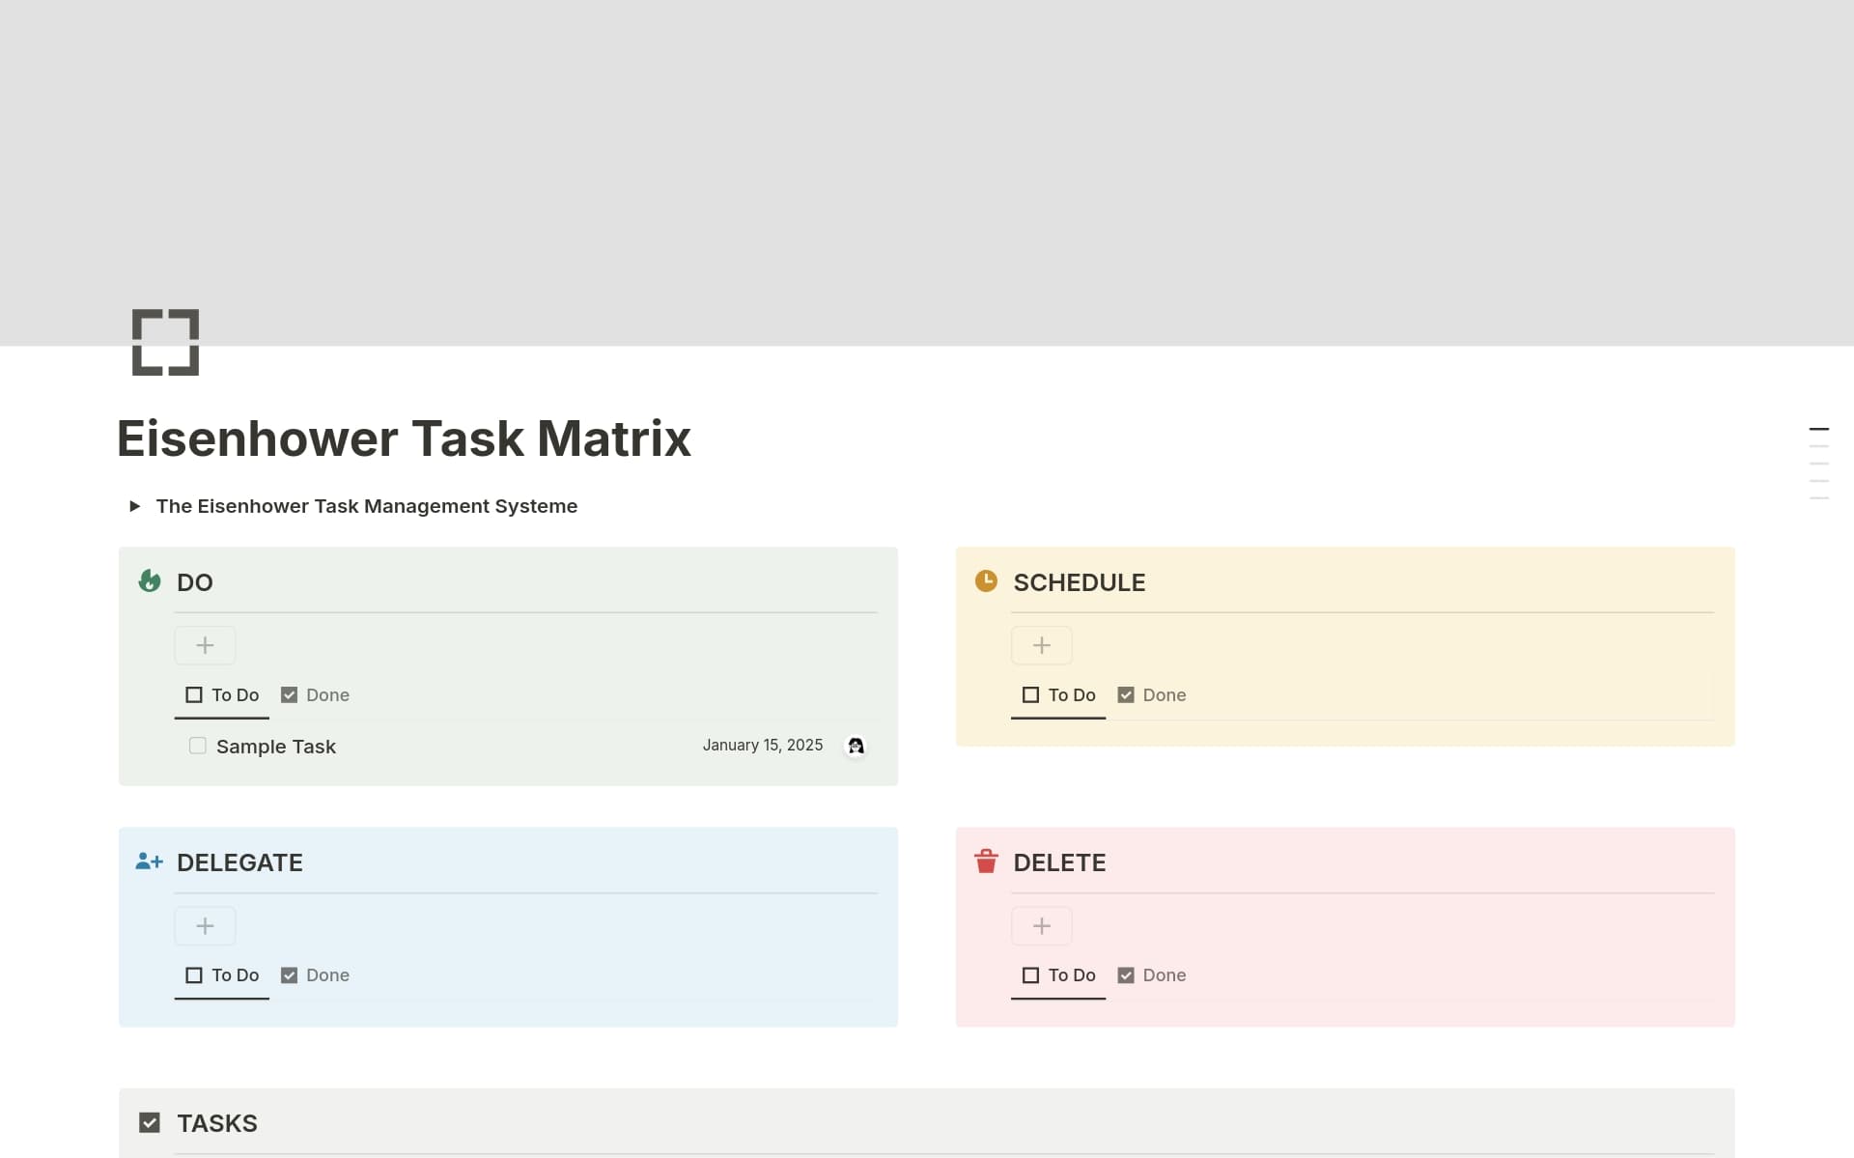This screenshot has width=1854, height=1158.
Task: Click the red trash icon beside DELETE heading
Action: click(x=986, y=861)
